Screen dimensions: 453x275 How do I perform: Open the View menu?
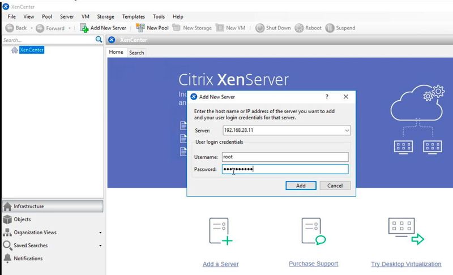tap(29, 16)
